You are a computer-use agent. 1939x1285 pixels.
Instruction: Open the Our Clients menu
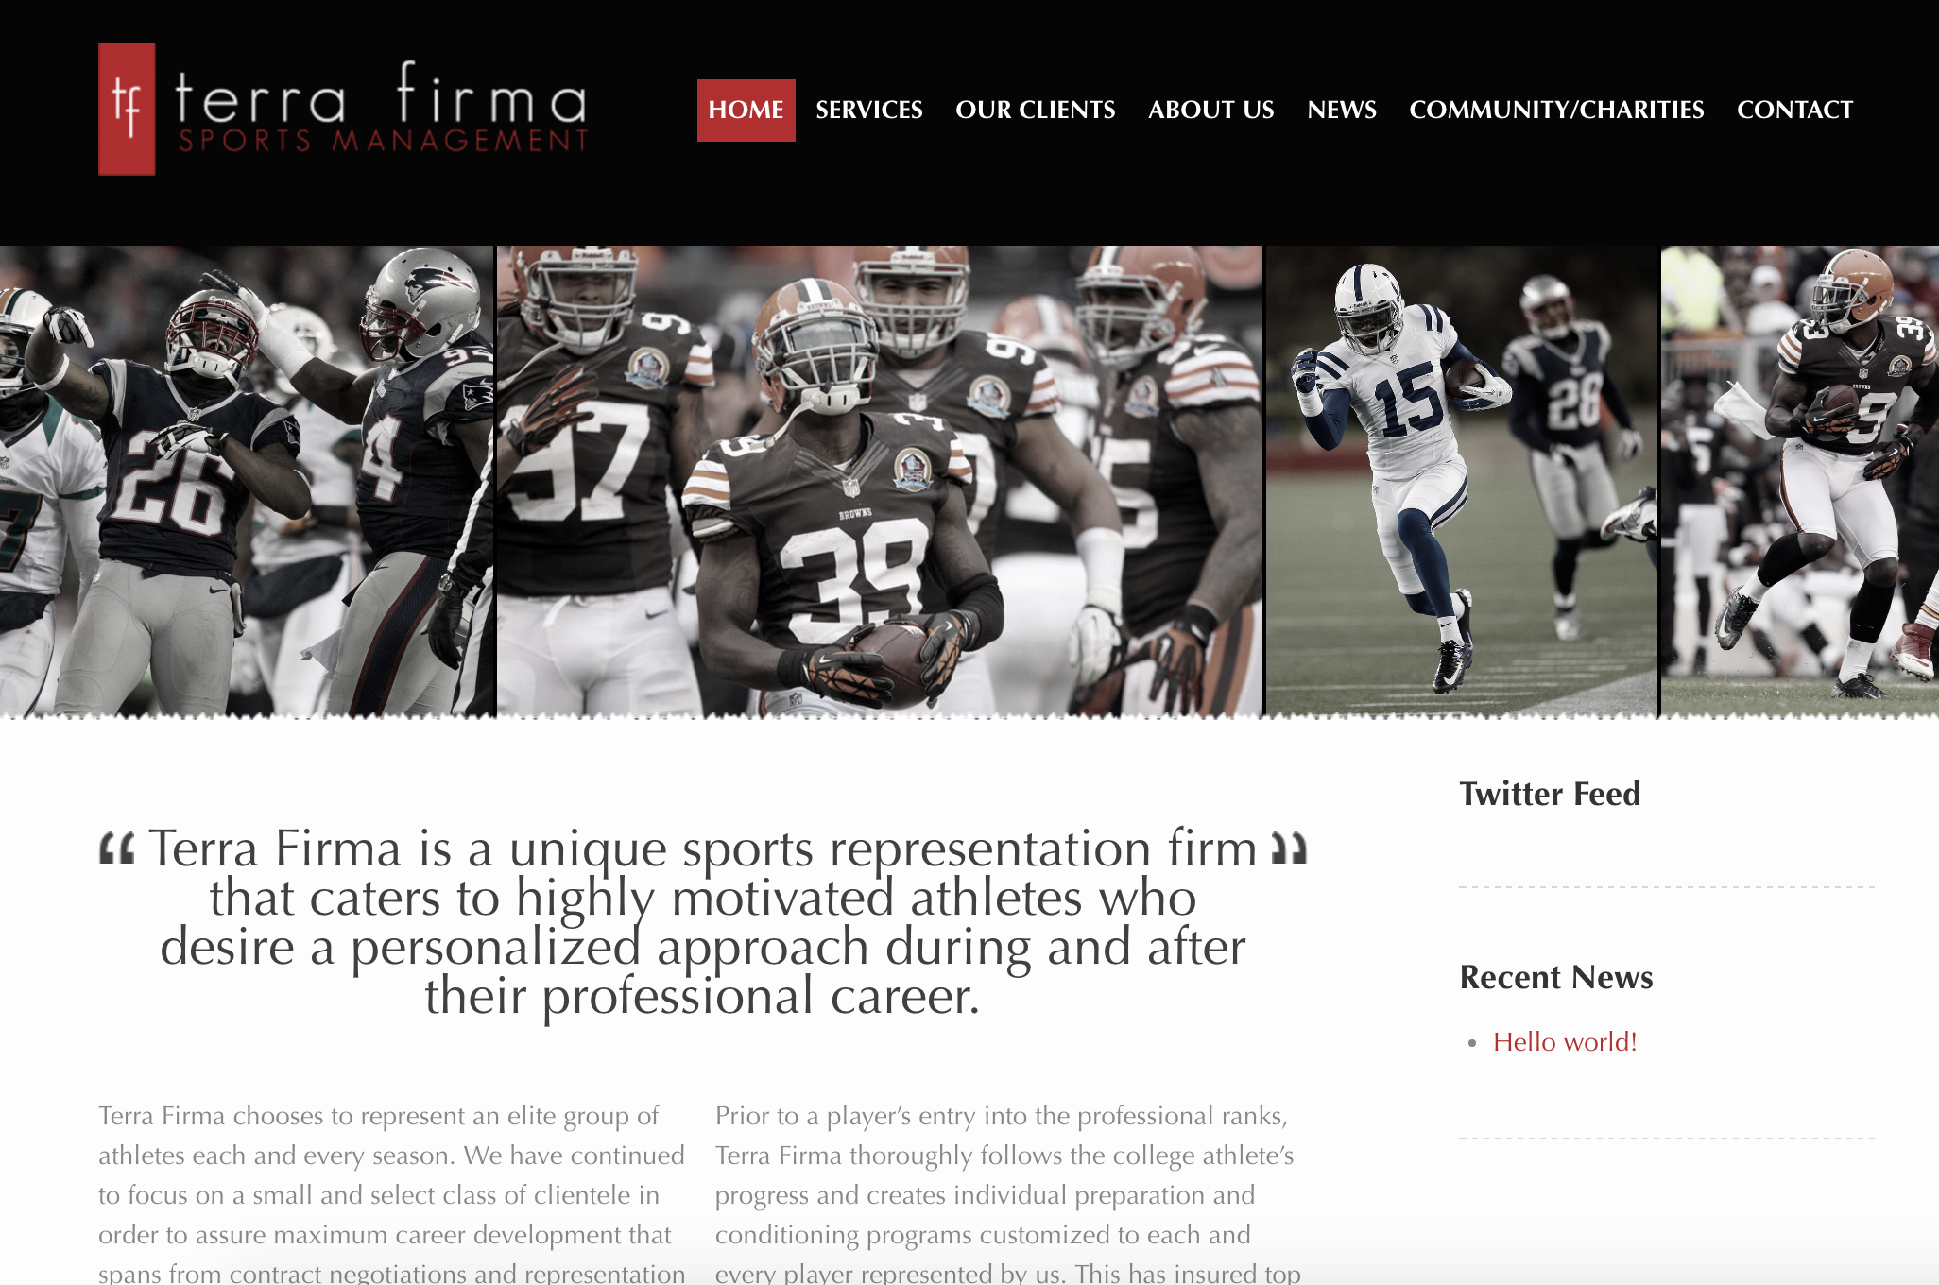click(x=1035, y=111)
